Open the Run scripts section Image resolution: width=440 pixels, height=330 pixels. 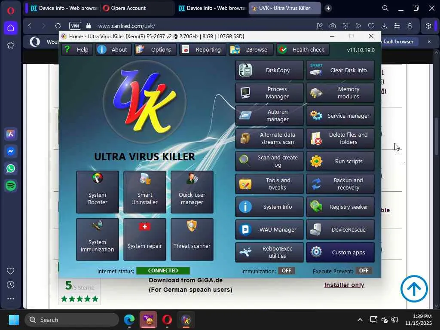click(340, 161)
